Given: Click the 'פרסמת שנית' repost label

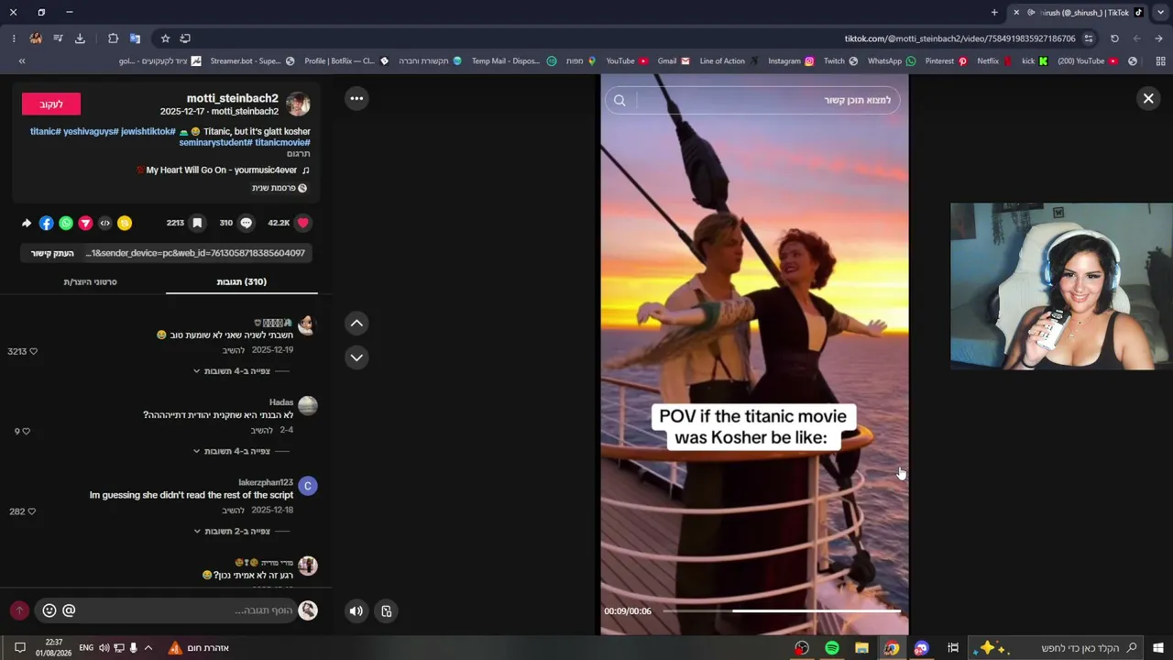Looking at the screenshot, I should point(280,188).
